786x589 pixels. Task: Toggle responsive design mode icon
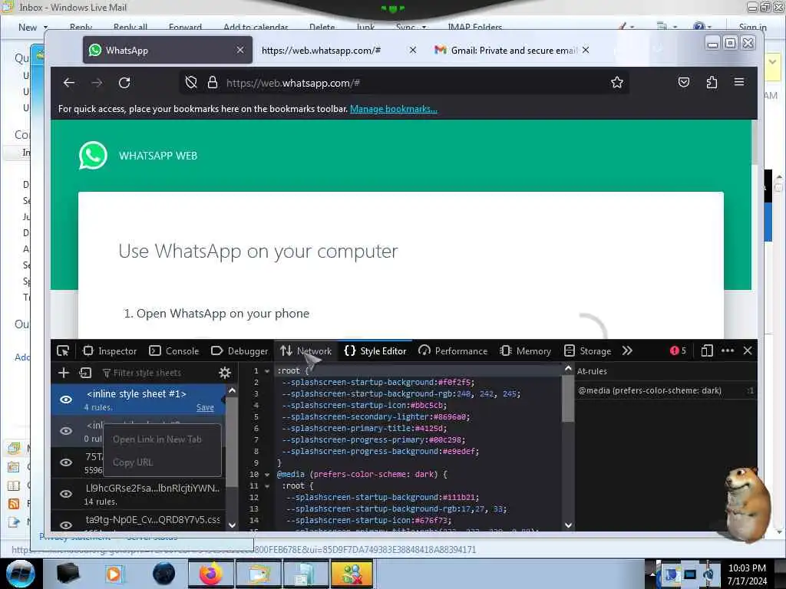point(707,350)
